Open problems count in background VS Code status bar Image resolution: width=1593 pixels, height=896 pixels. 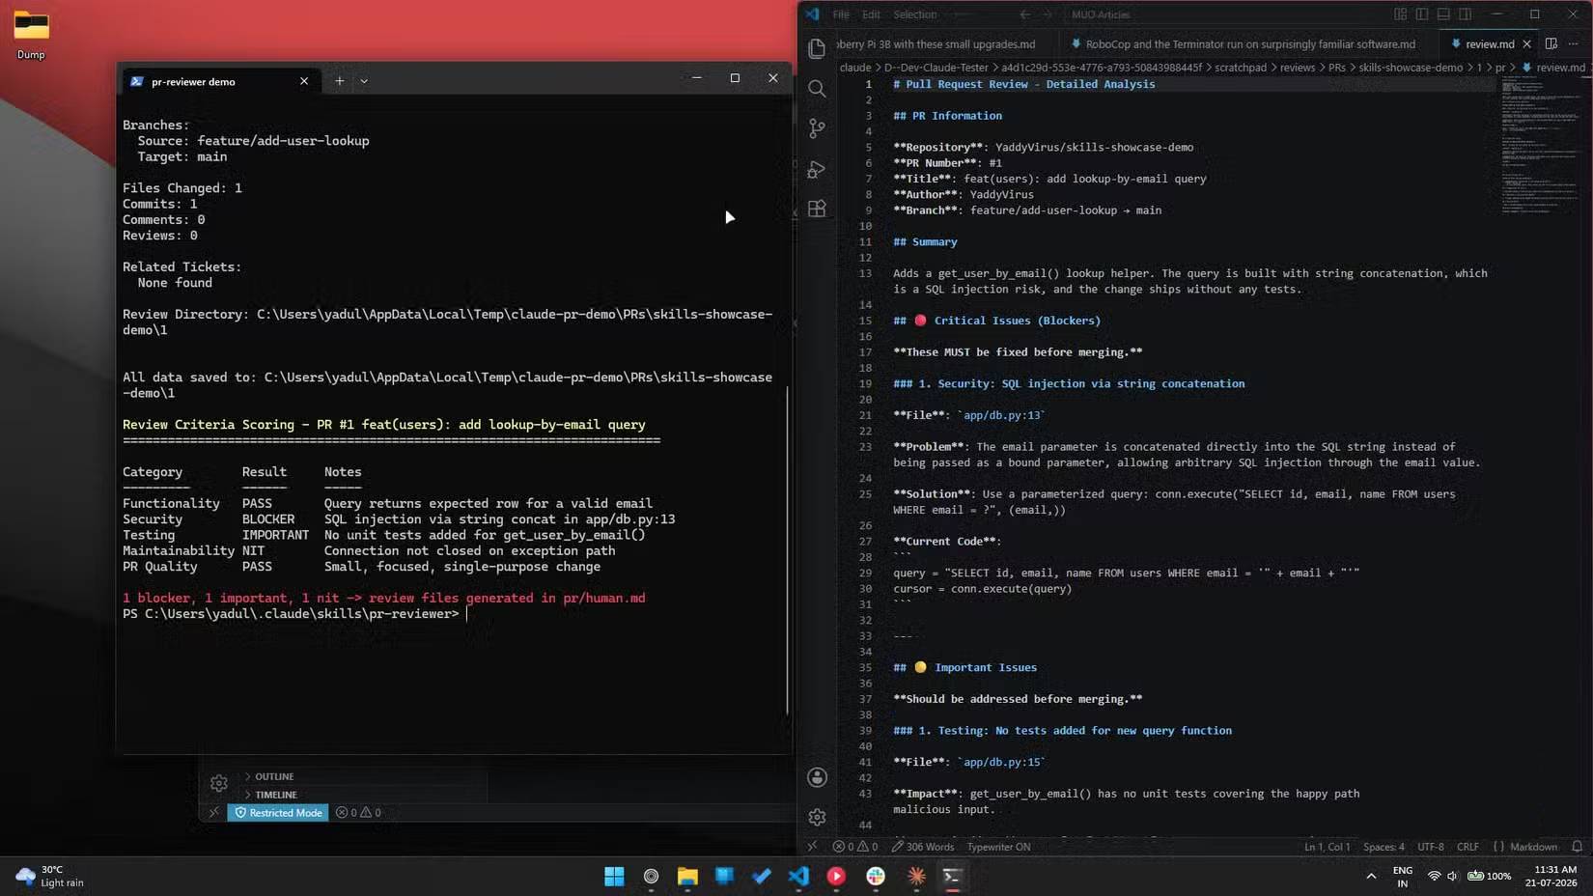[x=358, y=813]
